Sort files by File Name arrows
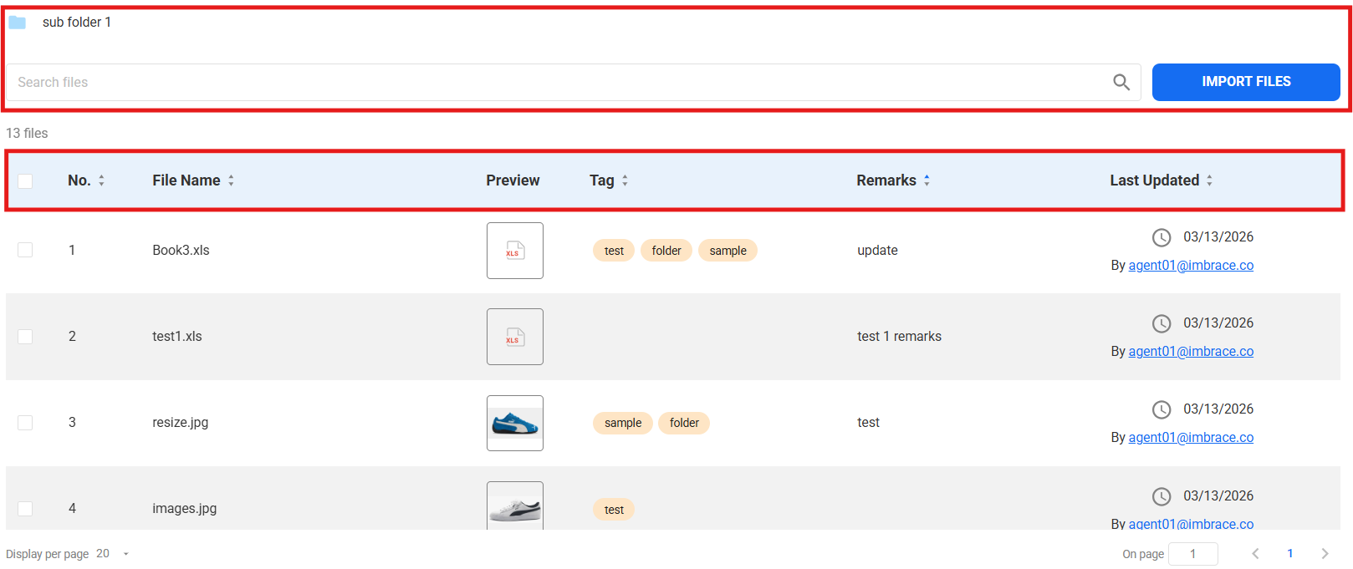 pos(231,180)
